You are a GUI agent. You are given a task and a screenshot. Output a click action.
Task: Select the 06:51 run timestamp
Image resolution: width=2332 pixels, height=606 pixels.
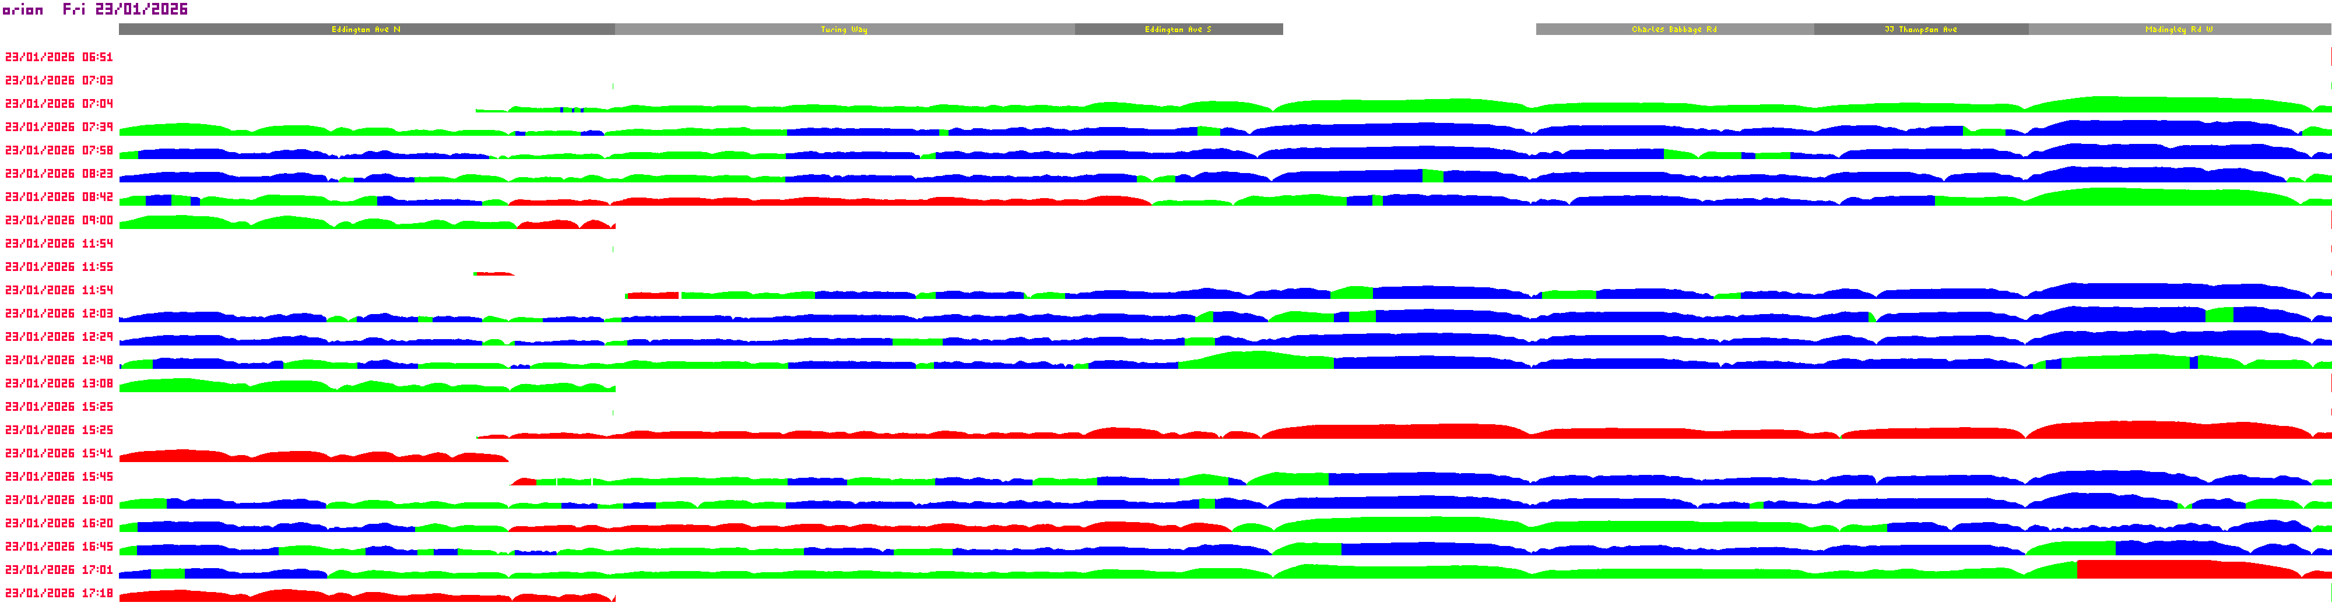click(x=59, y=57)
